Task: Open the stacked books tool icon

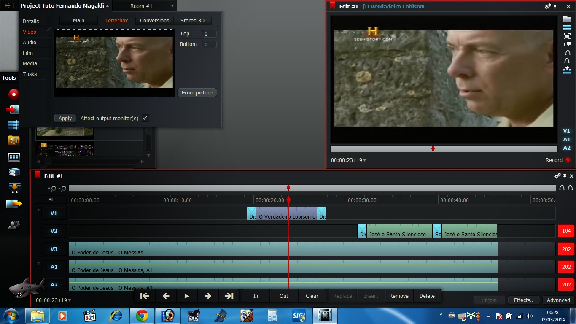Action: click(14, 172)
